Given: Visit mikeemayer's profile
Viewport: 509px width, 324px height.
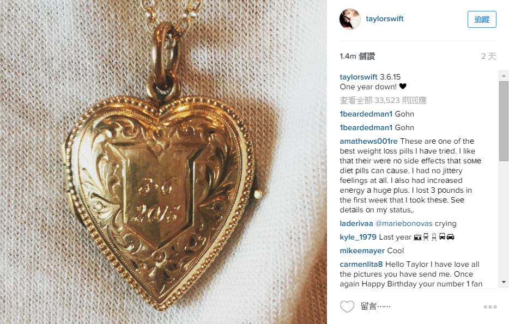Looking at the screenshot, I should 362,250.
